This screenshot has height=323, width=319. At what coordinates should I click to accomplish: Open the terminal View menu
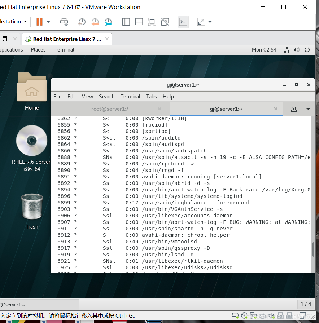(x=87, y=97)
